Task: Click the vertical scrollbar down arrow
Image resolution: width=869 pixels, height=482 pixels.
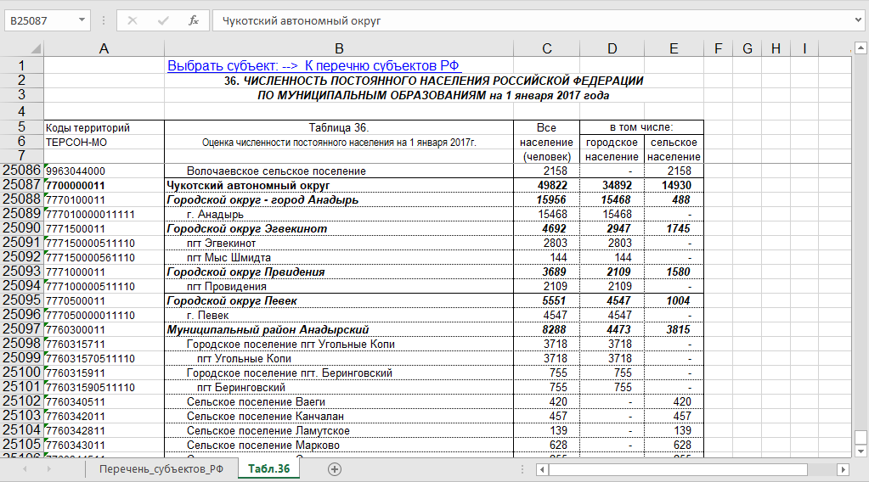Action: click(x=861, y=451)
